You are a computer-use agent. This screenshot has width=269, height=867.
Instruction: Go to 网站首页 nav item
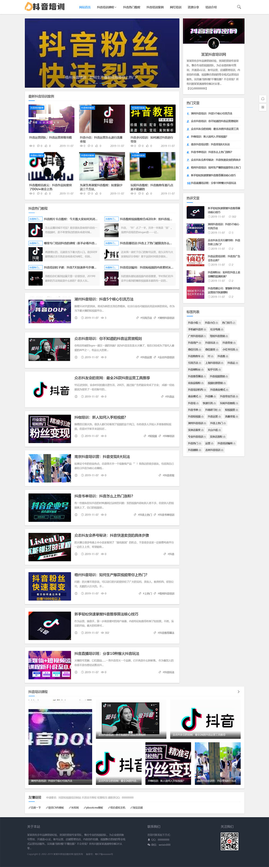(x=85, y=7)
